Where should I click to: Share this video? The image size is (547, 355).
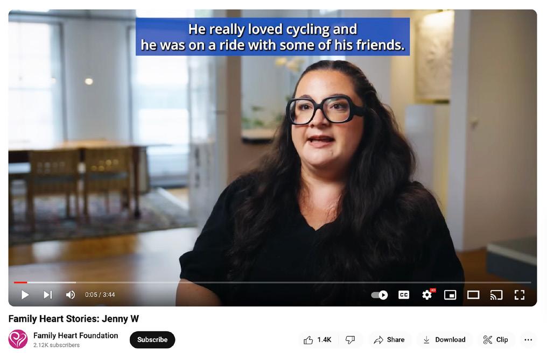[x=389, y=340]
